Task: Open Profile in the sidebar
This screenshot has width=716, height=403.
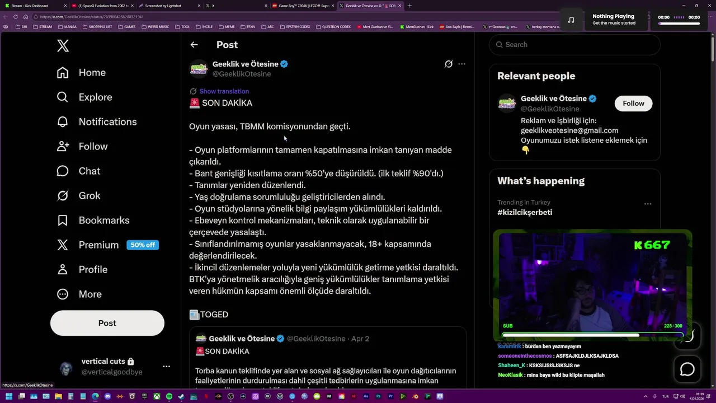Action: tap(82, 270)
